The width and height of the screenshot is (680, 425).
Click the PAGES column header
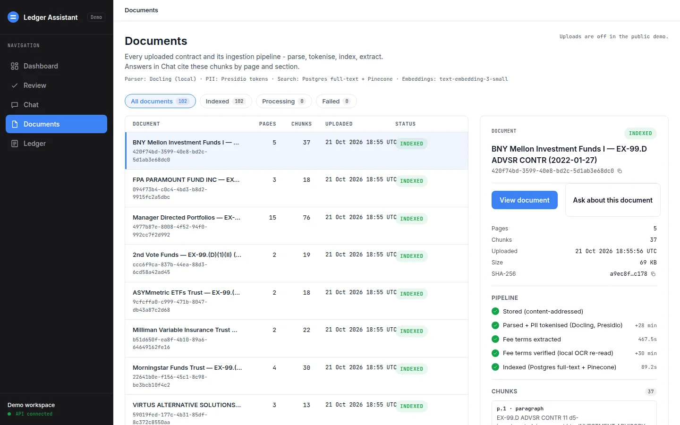coord(267,124)
